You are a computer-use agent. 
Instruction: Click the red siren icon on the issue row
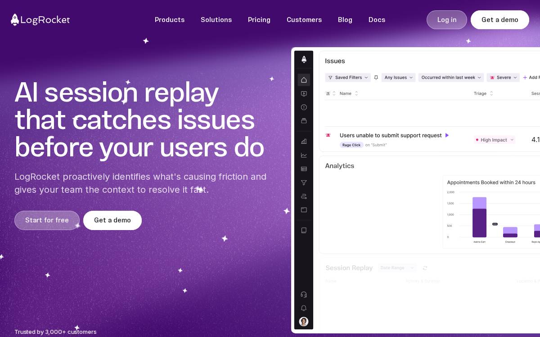point(328,135)
